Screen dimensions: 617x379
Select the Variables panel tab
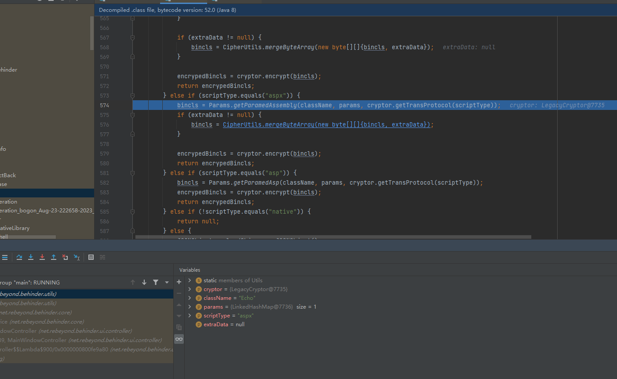click(x=190, y=270)
